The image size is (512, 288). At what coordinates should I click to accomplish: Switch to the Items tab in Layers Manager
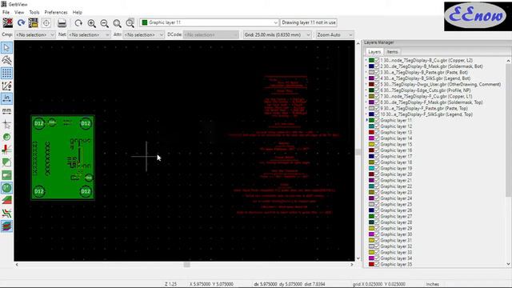(x=392, y=52)
